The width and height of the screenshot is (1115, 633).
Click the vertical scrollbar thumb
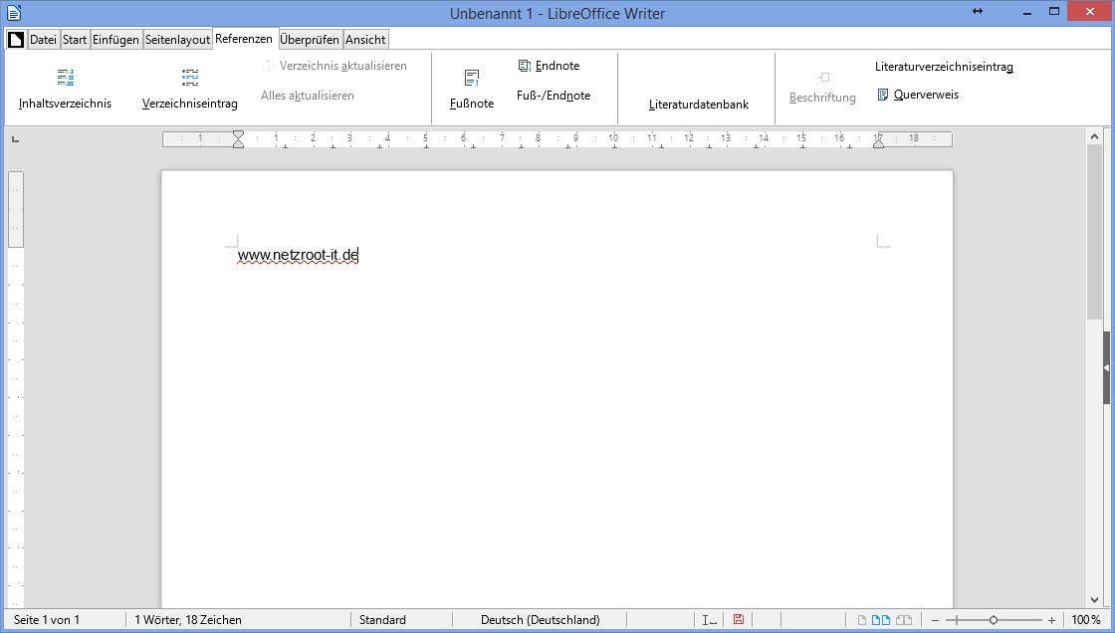[x=1094, y=232]
